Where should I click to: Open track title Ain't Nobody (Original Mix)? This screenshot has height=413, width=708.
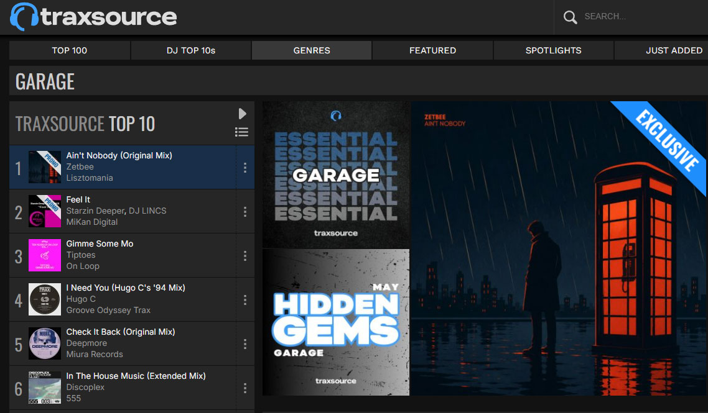pyautogui.click(x=119, y=155)
